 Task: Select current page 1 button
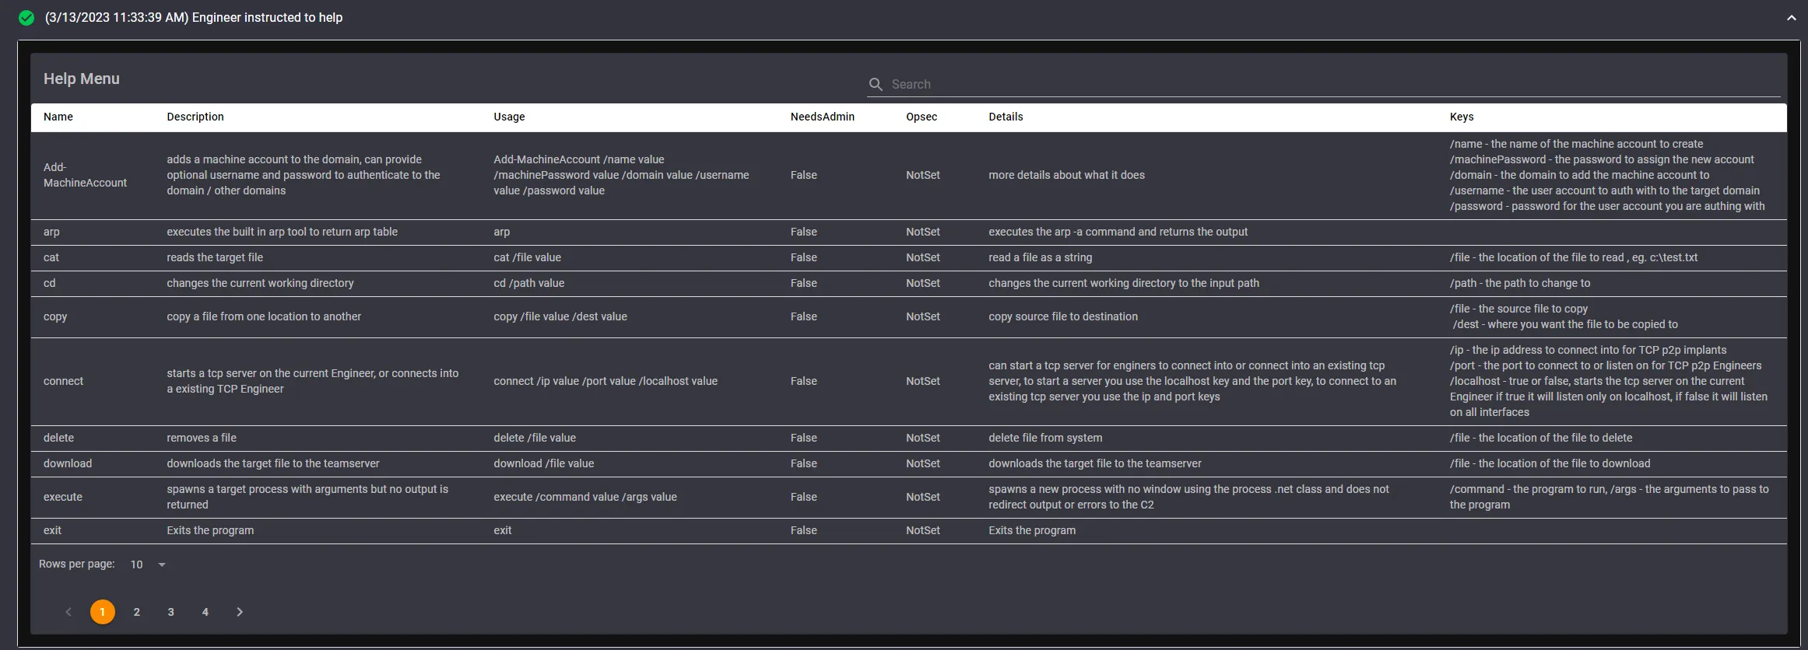103,612
